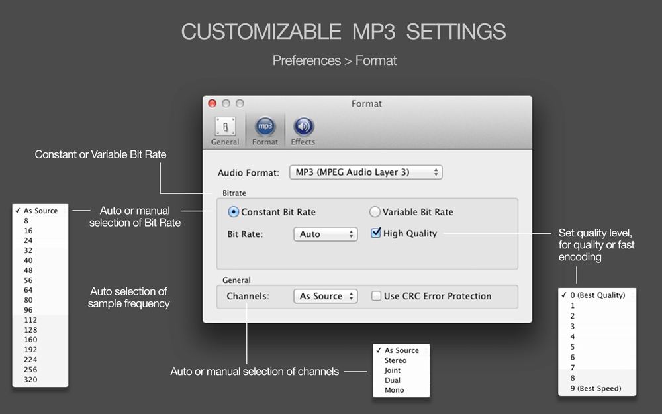Pick quality level 4 in quality list
Screen dimensions: 662x414
[x=597, y=336]
